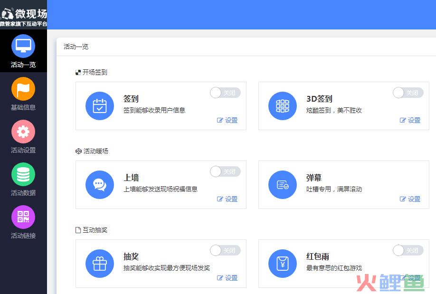The width and height of the screenshot is (436, 294).
Task: Click the 开场签到 section icon
Action: click(x=78, y=72)
